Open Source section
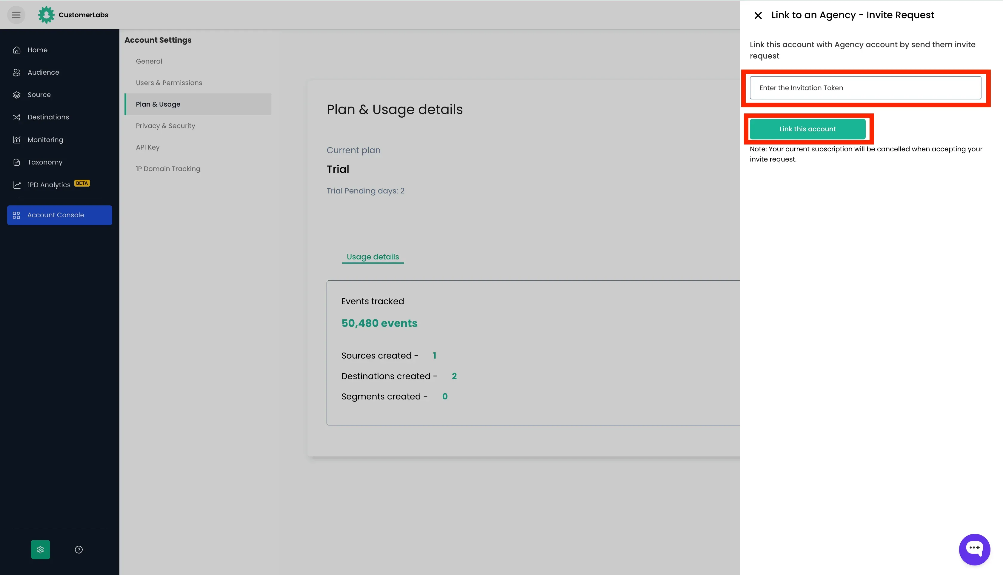 39,95
